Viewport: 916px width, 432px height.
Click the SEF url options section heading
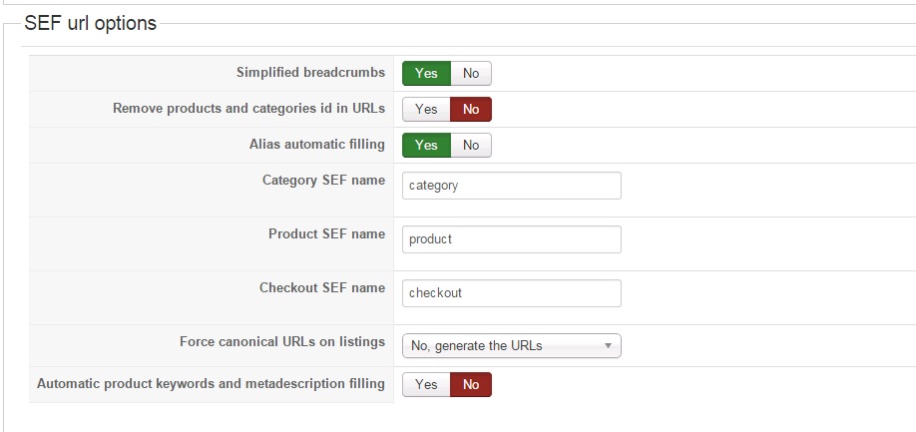click(x=90, y=23)
